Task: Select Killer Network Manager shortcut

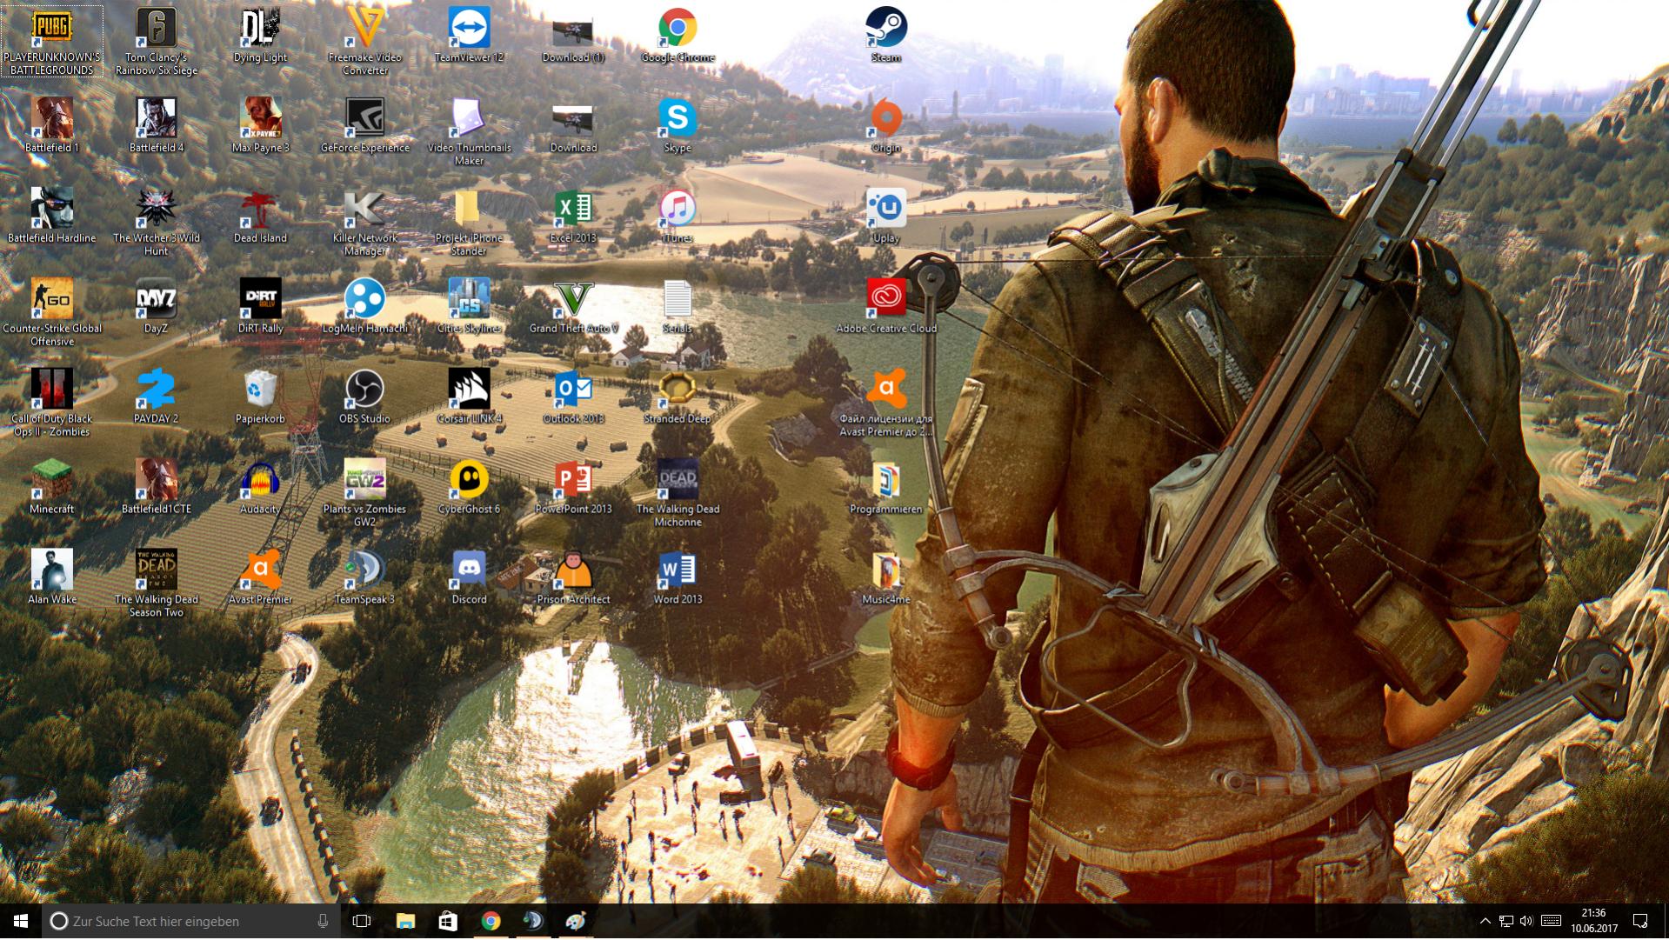Action: (x=364, y=222)
